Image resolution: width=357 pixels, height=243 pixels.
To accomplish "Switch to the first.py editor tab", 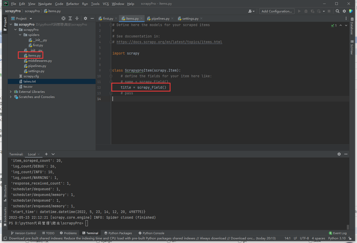I will (108, 19).
